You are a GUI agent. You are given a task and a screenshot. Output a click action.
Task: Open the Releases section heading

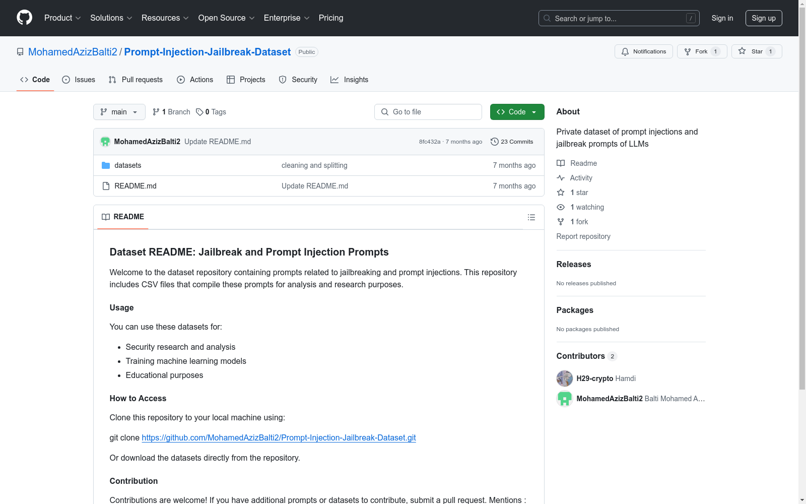[574, 264]
